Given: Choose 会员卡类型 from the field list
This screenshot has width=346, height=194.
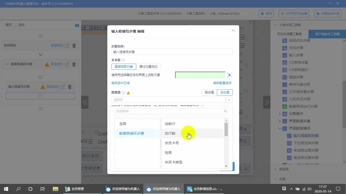Looking at the screenshot, I should tap(193, 162).
